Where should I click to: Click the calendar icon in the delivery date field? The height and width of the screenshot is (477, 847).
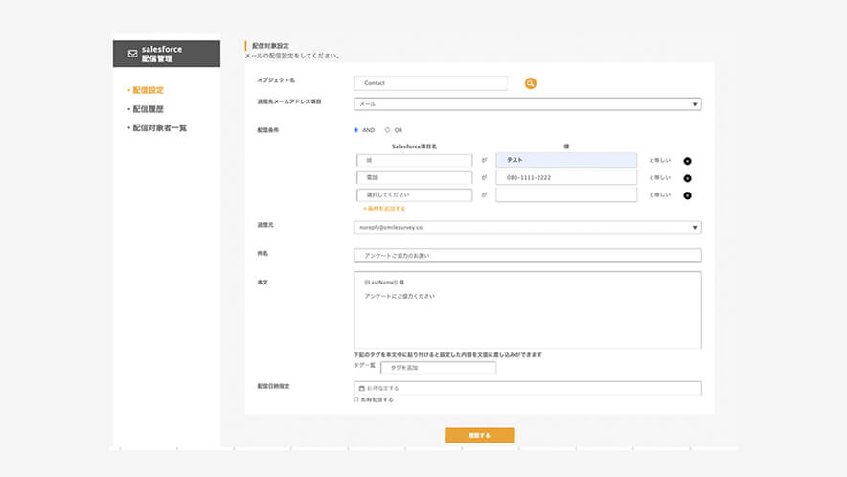[x=361, y=388]
